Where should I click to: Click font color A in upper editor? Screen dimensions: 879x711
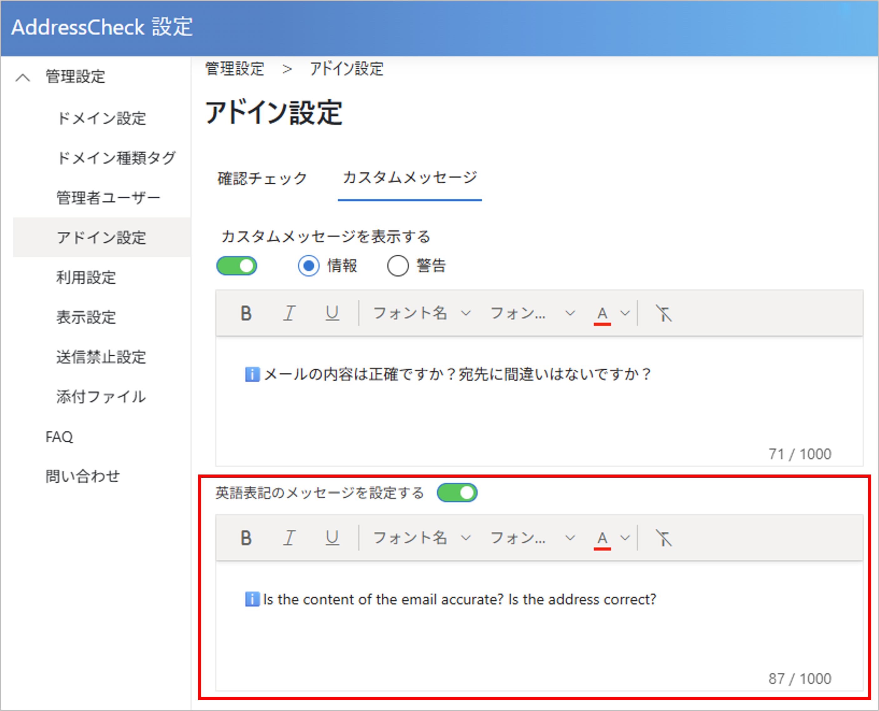[x=602, y=314]
